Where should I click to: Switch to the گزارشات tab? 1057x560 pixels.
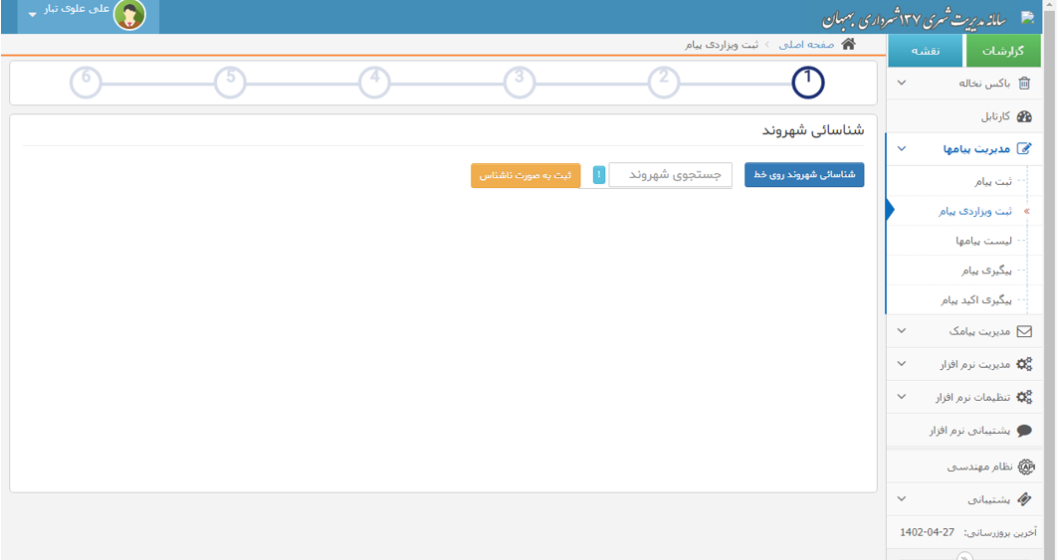1002,51
